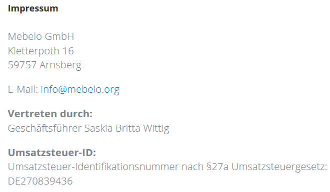Click the word Umsatzsteuer-Identifikationsnummer
This screenshot has height=192, width=330.
93,167
